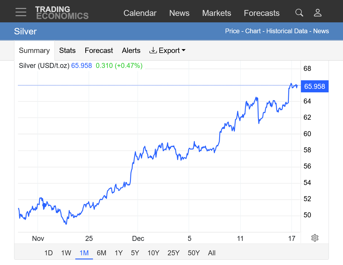This screenshot has width=343, height=265.
Task: Select the 6M time range
Action: (101, 253)
